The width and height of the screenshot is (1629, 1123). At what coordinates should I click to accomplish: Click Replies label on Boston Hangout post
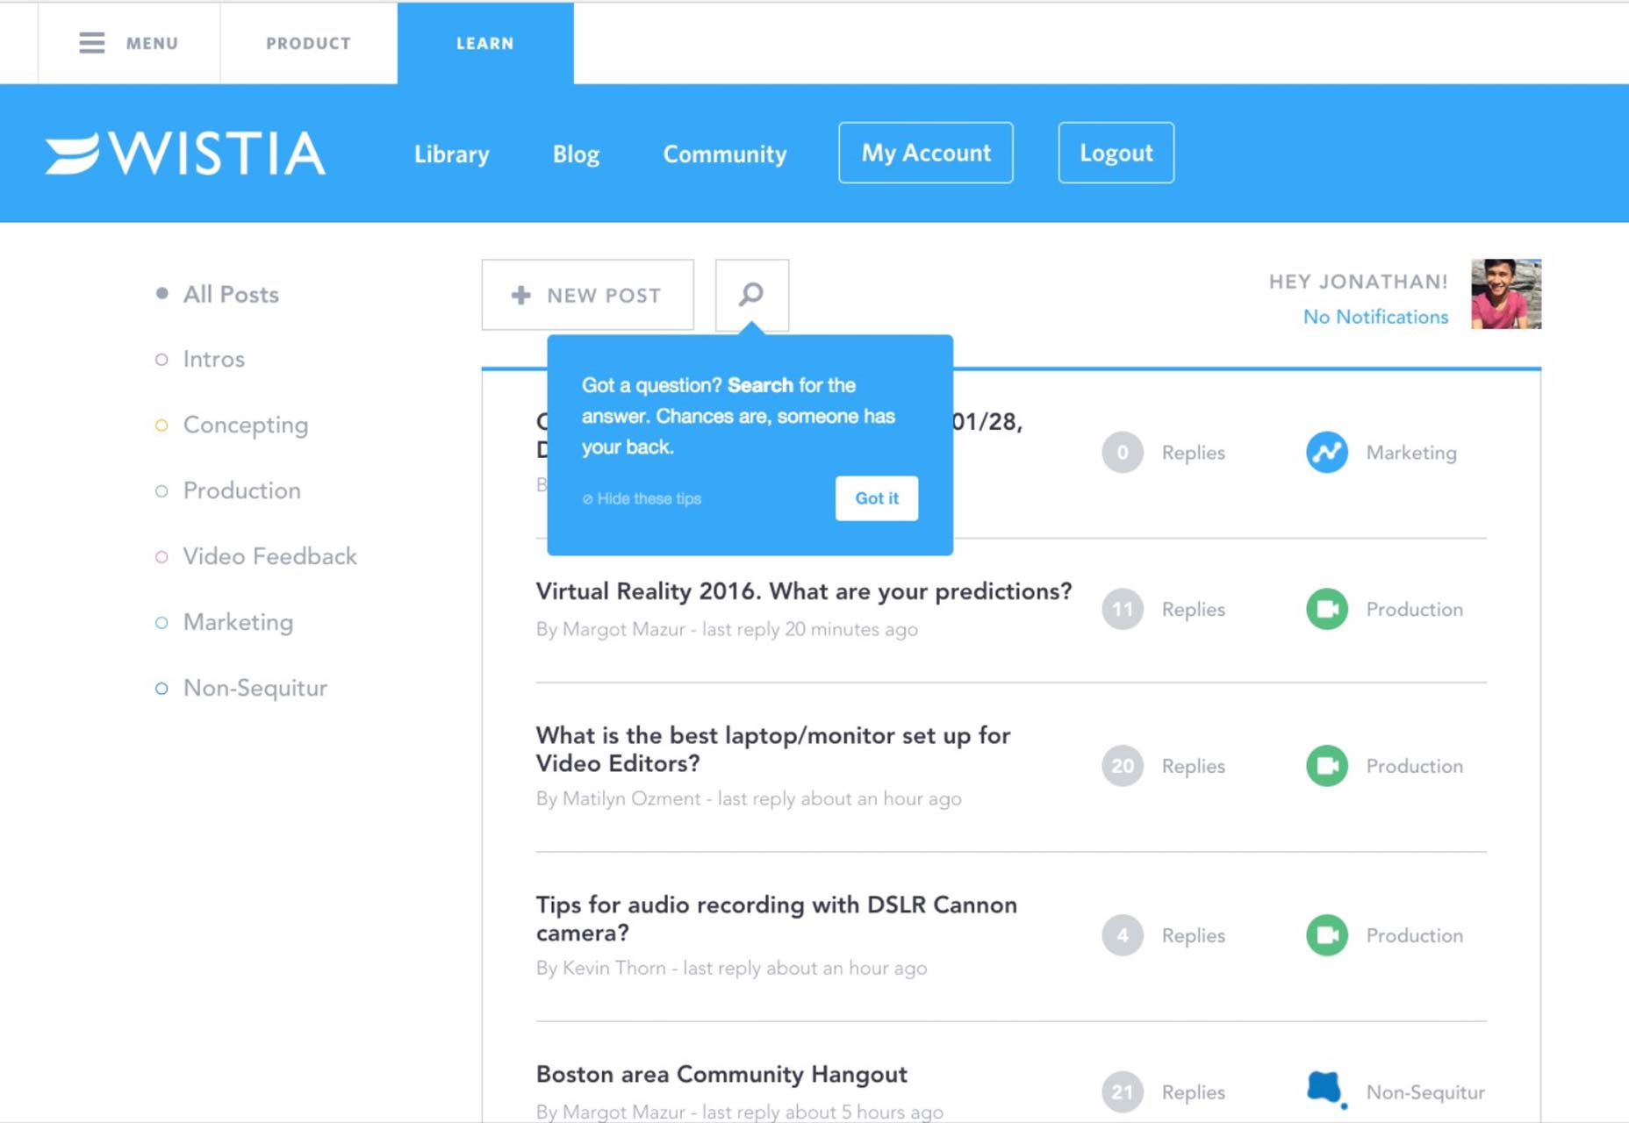[1194, 1093]
